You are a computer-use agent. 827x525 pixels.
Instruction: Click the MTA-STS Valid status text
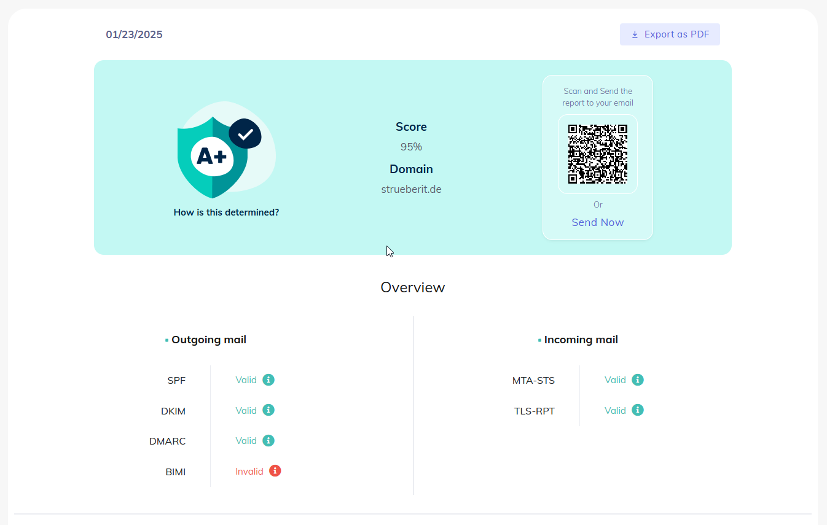pyautogui.click(x=614, y=380)
